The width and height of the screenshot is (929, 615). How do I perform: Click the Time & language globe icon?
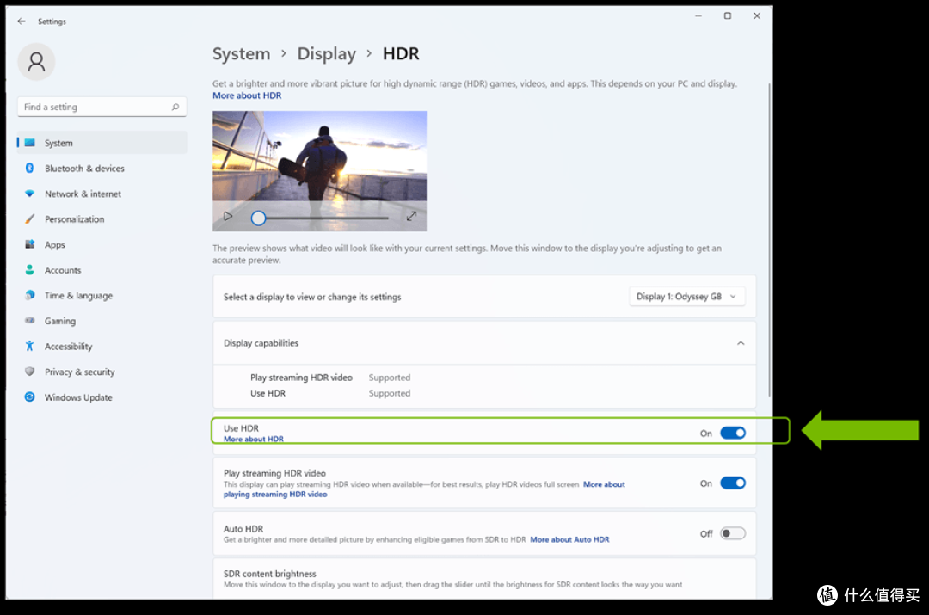click(x=29, y=296)
